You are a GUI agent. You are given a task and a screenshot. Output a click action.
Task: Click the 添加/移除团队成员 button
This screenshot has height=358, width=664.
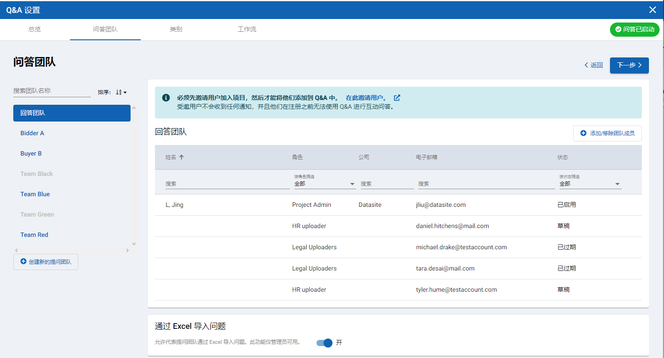coord(607,133)
